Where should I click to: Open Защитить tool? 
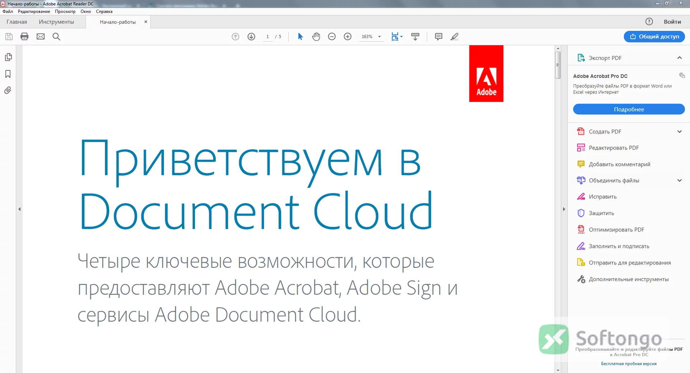click(595, 213)
